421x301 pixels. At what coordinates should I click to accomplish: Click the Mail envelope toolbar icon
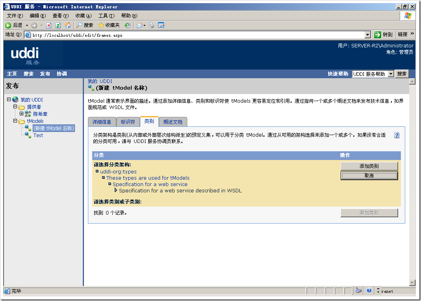[140, 26]
